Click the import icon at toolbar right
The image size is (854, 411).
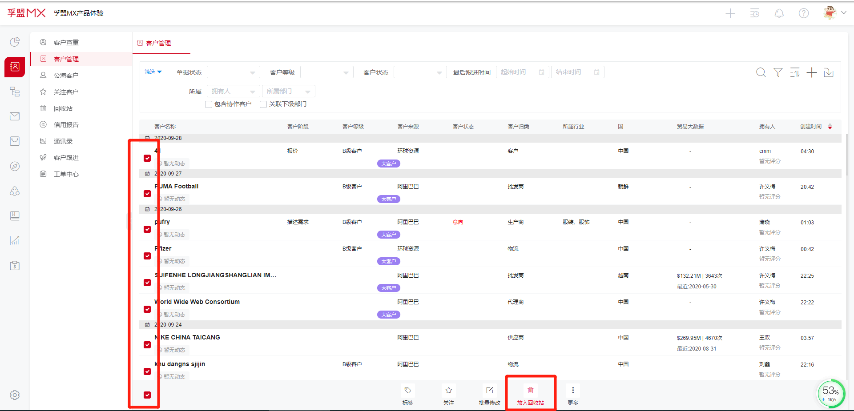[x=829, y=72]
